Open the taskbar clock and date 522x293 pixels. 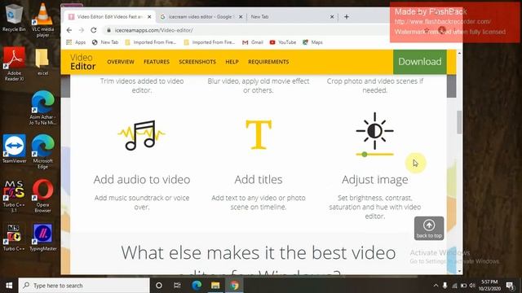[x=489, y=286]
